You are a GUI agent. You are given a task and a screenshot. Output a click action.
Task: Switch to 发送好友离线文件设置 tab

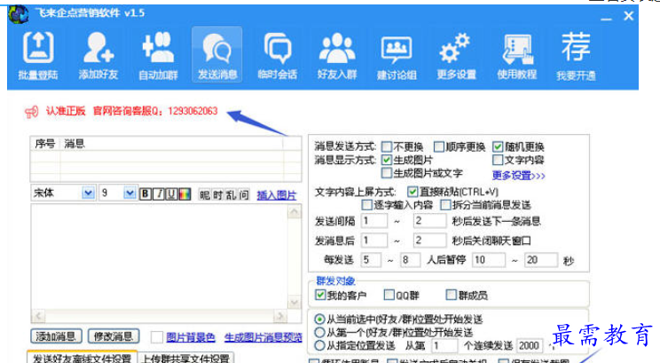point(82,358)
